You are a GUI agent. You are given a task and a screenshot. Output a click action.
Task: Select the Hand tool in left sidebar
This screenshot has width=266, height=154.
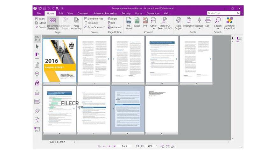tap(37, 39)
